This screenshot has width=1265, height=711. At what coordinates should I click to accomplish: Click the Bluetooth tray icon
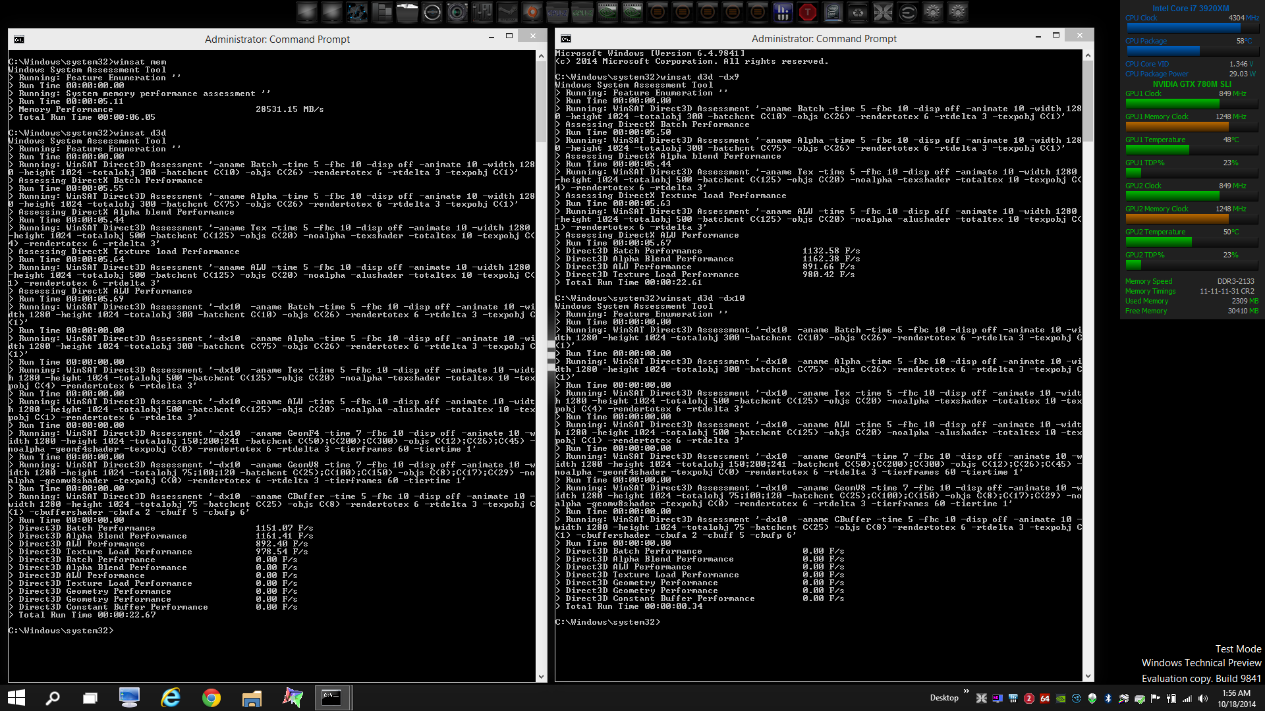tap(1108, 698)
